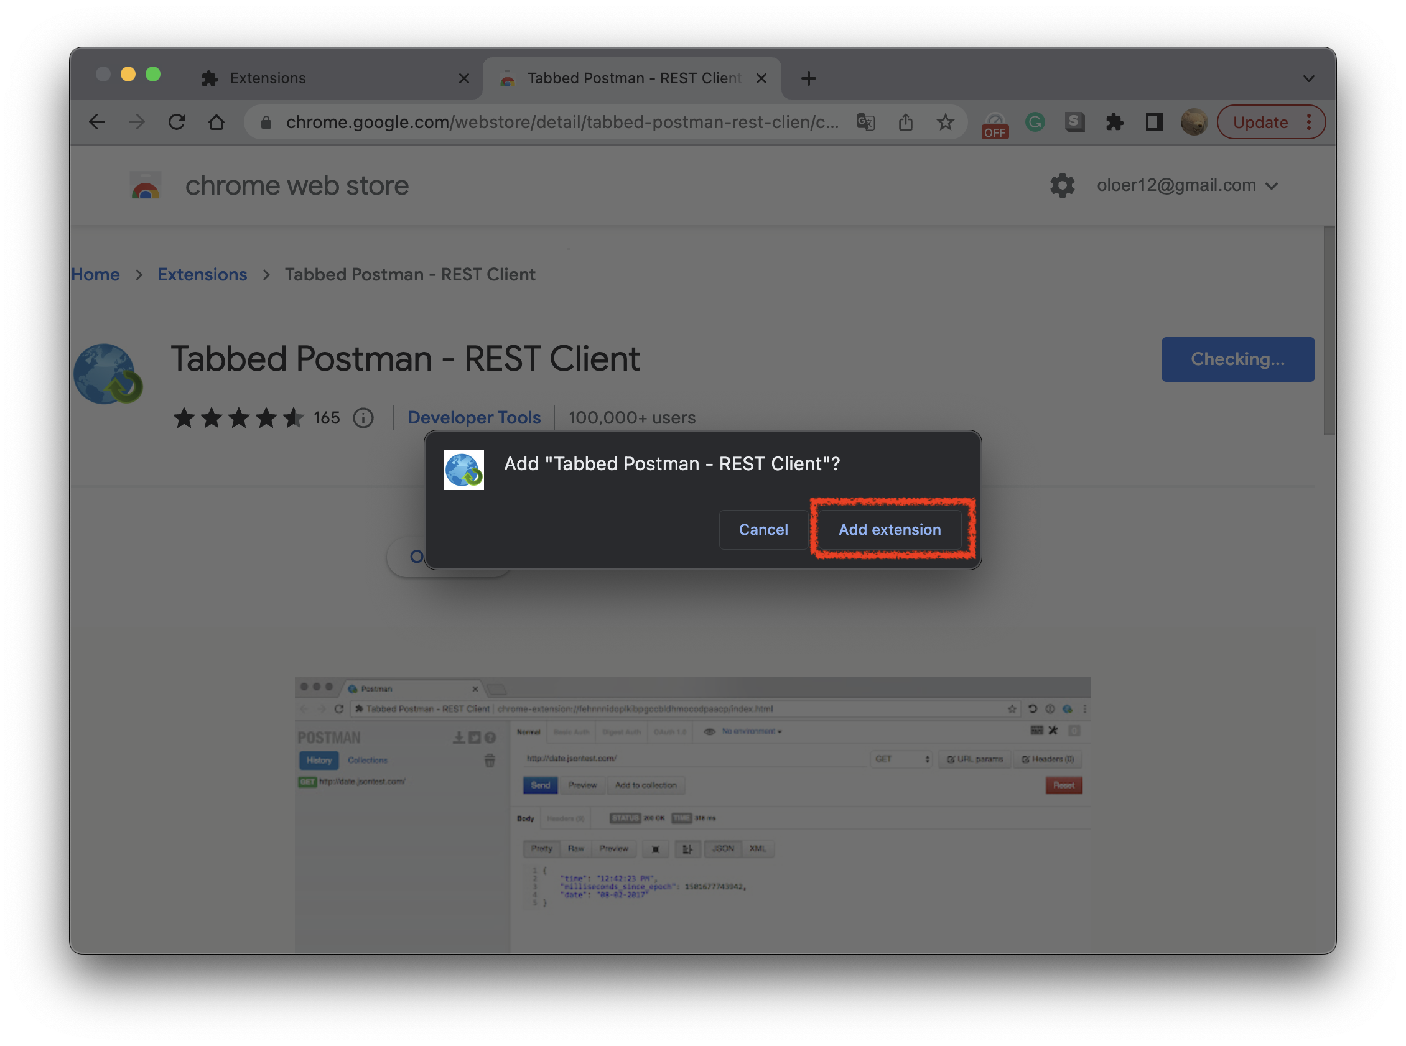Toggle the browser side panel icon

click(x=1155, y=121)
